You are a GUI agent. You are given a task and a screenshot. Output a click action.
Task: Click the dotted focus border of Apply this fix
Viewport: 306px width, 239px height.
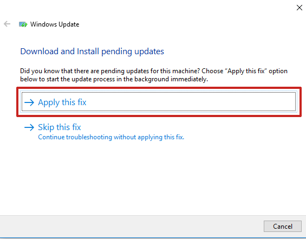coord(159,92)
